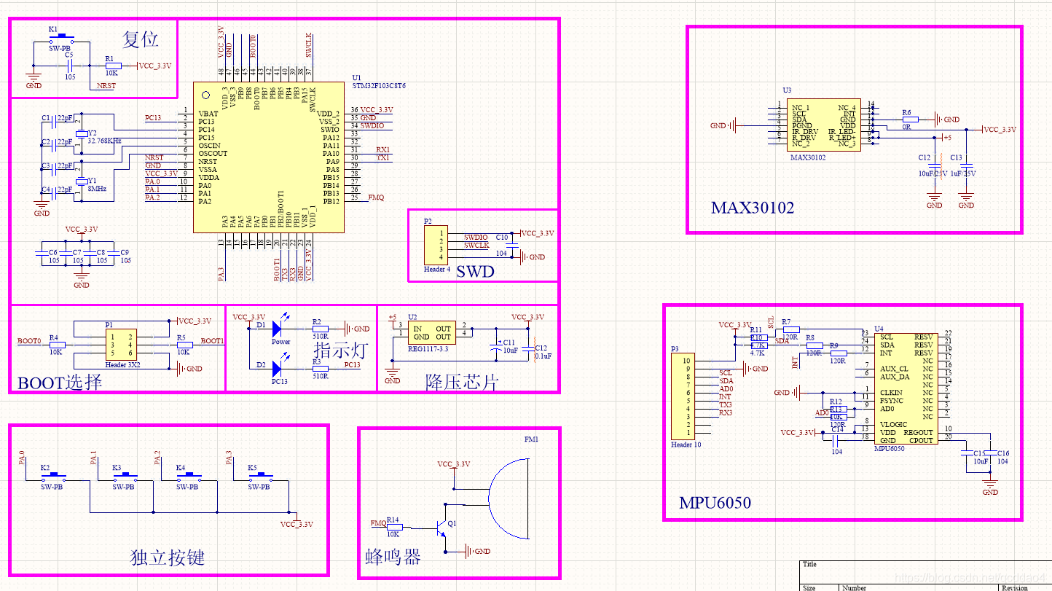Click the BOOT0 net label left of R4
Screen dimensions: 1052x591
29,341
